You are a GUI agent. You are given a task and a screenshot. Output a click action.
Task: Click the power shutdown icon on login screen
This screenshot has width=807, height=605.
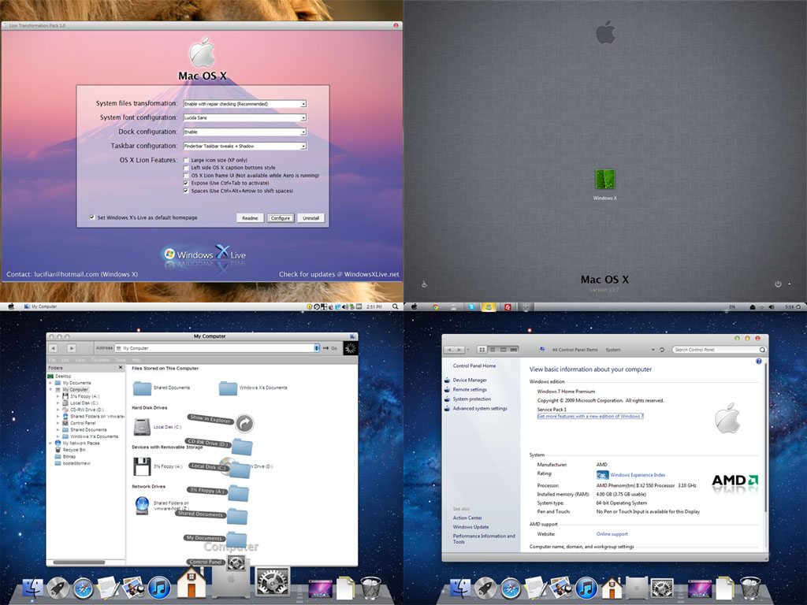[x=777, y=284]
